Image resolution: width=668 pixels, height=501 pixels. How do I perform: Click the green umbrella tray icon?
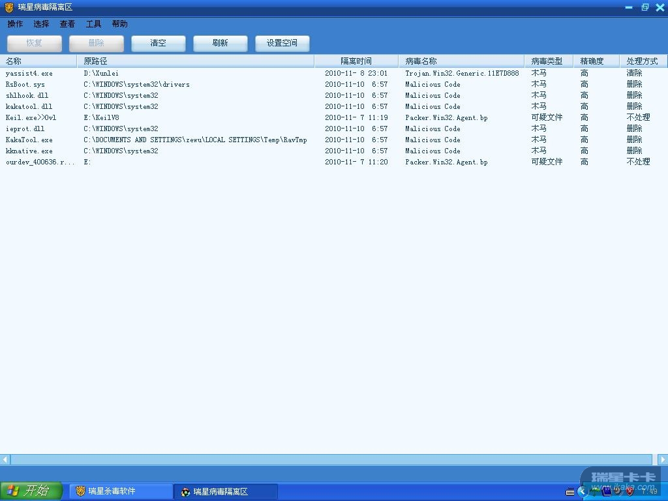click(x=595, y=492)
